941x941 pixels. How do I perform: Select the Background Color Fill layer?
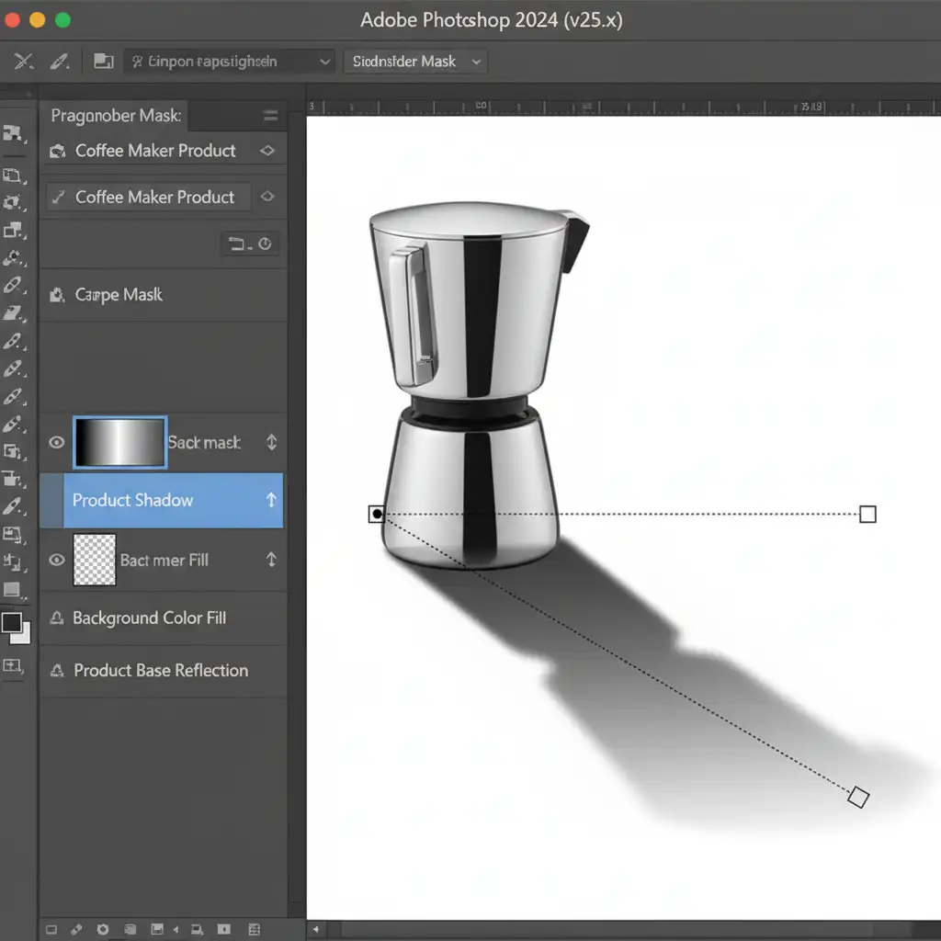tap(149, 618)
